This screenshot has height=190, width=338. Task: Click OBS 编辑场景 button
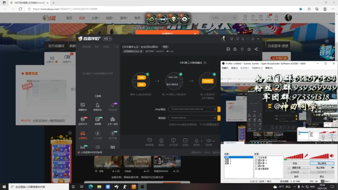[296, 168]
